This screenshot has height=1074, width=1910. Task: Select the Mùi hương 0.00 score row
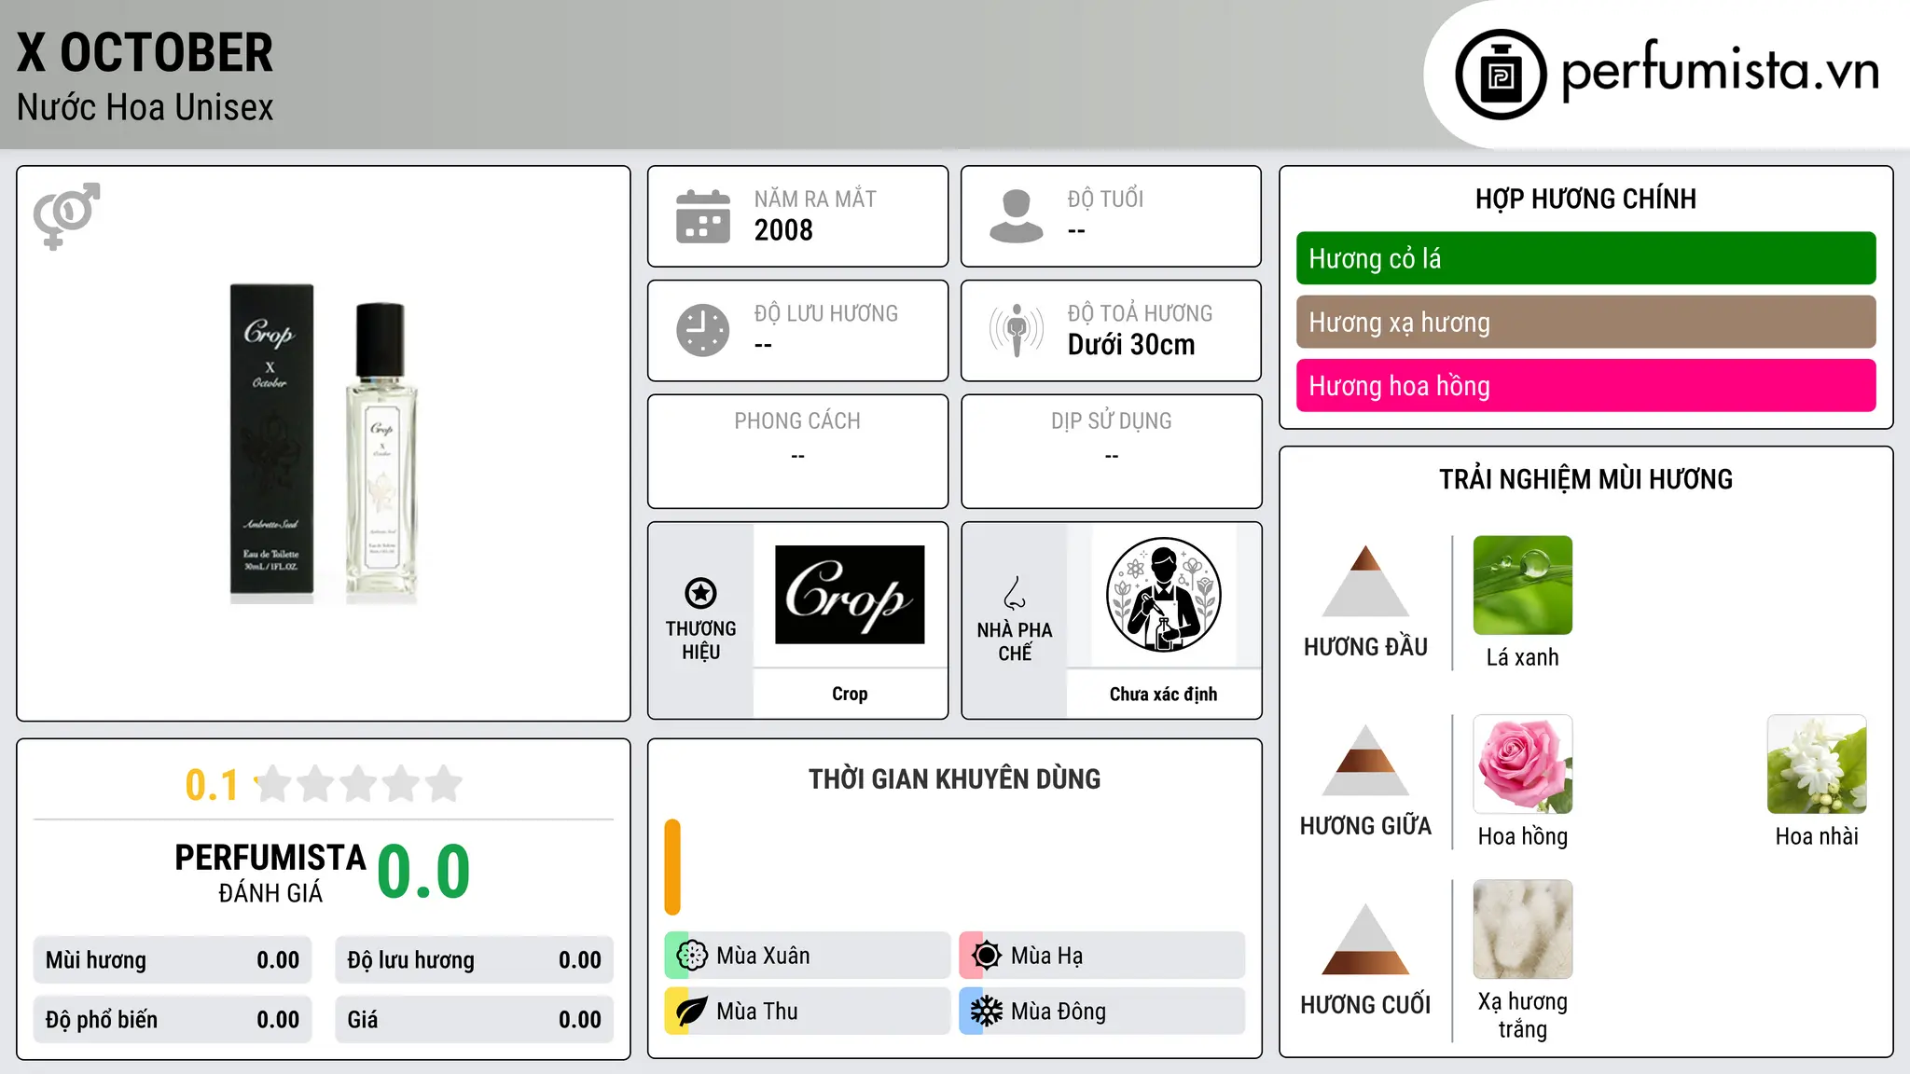click(173, 960)
